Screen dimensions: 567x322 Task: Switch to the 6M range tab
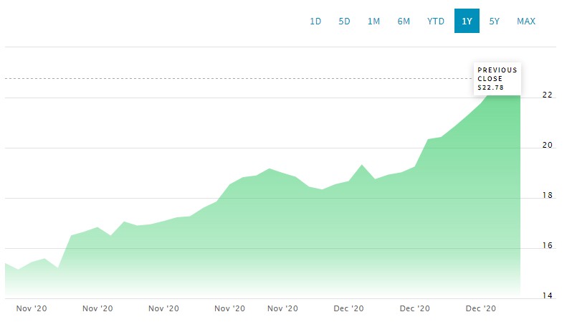click(404, 22)
